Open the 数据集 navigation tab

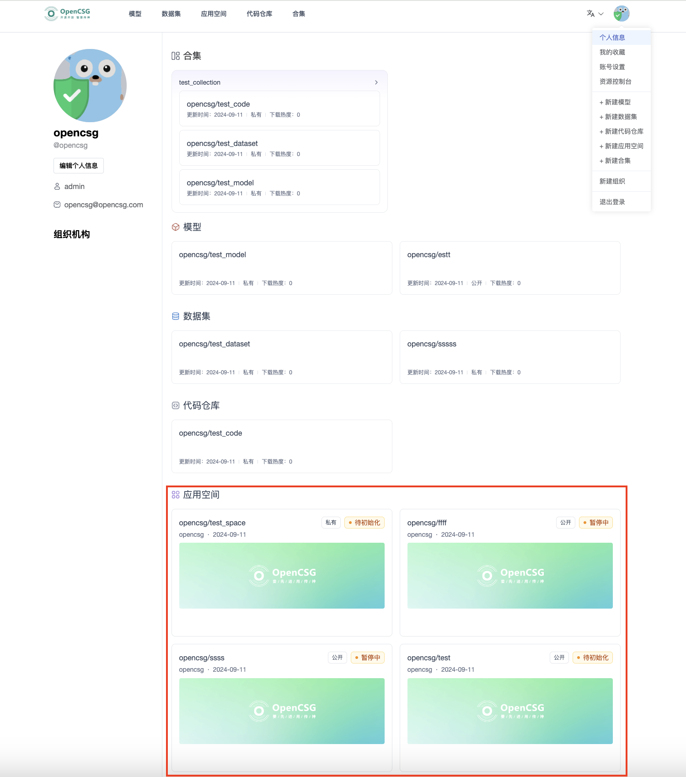point(171,14)
